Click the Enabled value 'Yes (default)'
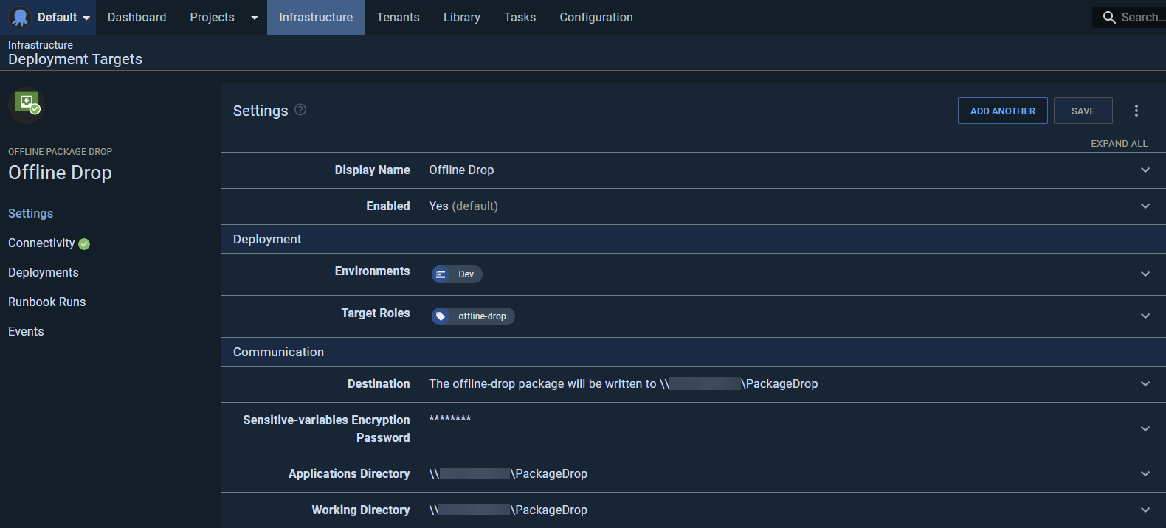This screenshot has width=1166, height=528. (463, 206)
